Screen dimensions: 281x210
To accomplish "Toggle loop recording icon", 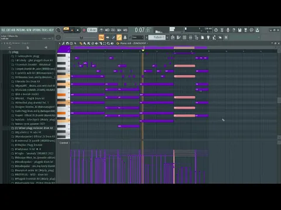I will point(125,30).
